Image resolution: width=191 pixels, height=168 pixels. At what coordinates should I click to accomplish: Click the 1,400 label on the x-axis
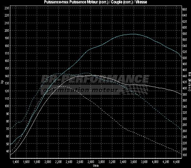pyautogui.click(x=15, y=162)
